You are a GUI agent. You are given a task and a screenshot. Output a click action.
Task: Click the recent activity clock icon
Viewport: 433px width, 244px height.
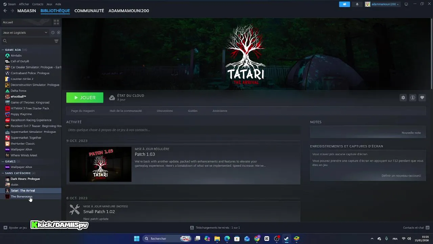click(x=53, y=33)
